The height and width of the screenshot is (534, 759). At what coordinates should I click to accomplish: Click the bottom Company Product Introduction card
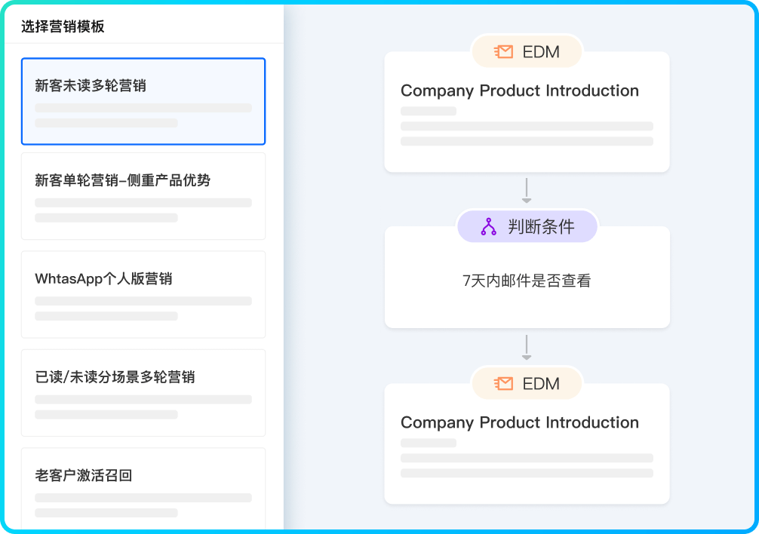[x=527, y=443]
